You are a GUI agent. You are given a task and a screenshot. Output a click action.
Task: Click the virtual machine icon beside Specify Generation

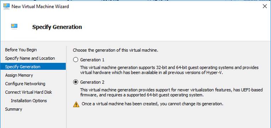[x=14, y=27]
